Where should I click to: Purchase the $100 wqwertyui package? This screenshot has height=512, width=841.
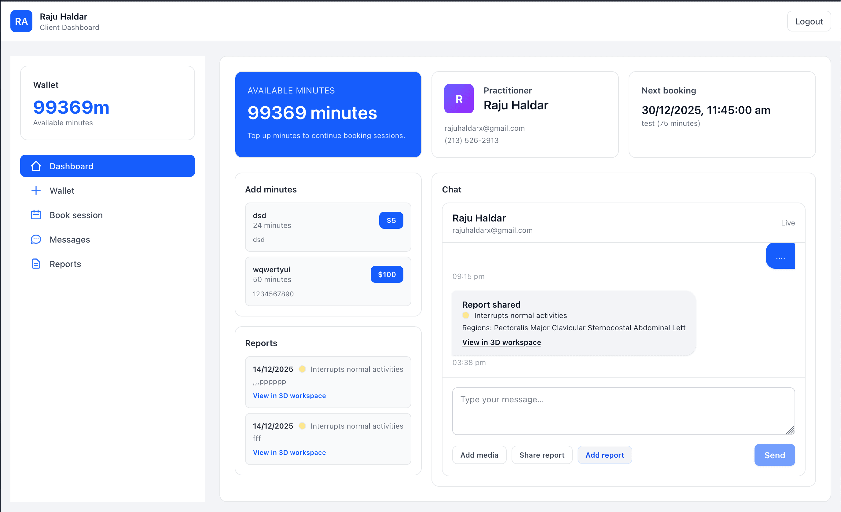tap(387, 274)
